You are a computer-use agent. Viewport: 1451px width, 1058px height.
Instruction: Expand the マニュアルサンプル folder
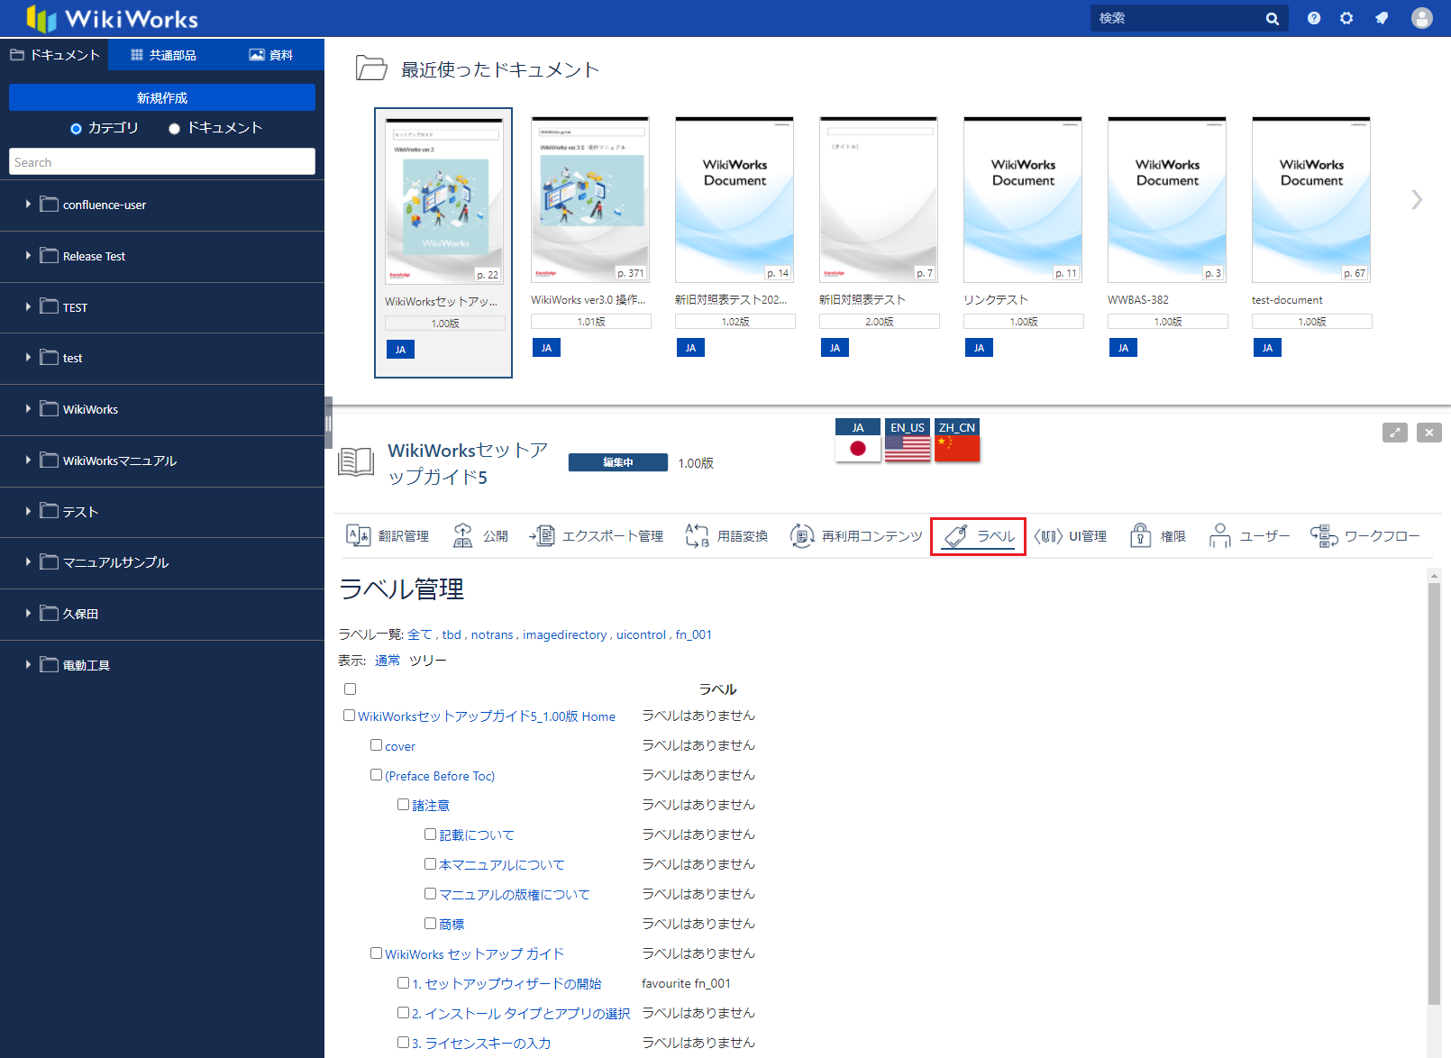[28, 562]
